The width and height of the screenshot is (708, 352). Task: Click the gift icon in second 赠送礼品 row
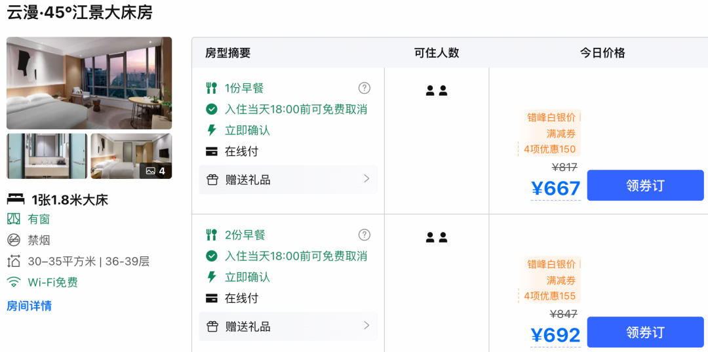pos(212,326)
